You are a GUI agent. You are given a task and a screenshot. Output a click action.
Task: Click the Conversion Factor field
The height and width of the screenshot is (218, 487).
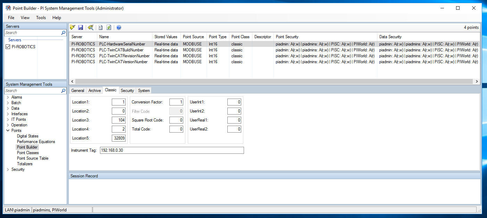pos(176,102)
